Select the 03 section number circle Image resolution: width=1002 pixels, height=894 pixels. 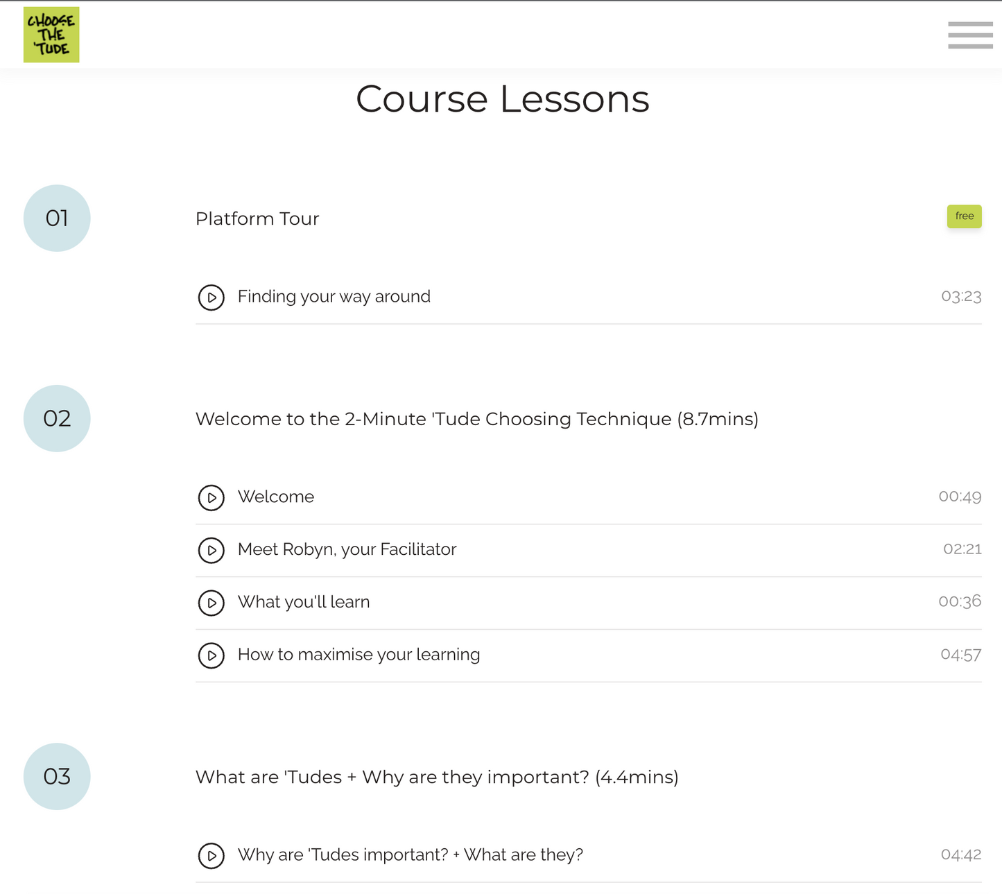point(57,777)
